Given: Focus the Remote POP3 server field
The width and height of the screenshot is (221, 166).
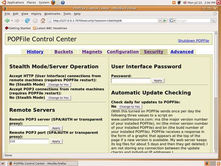Looking at the screenshot, I should click(x=29, y=128).
